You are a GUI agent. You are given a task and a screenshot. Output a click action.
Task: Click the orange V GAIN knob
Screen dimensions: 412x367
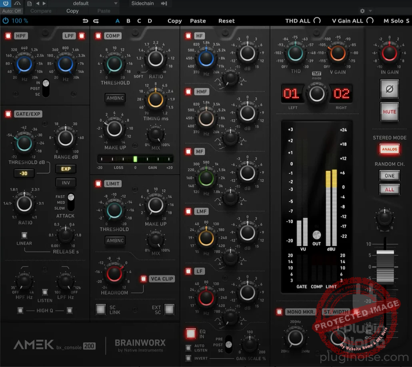[338, 53]
